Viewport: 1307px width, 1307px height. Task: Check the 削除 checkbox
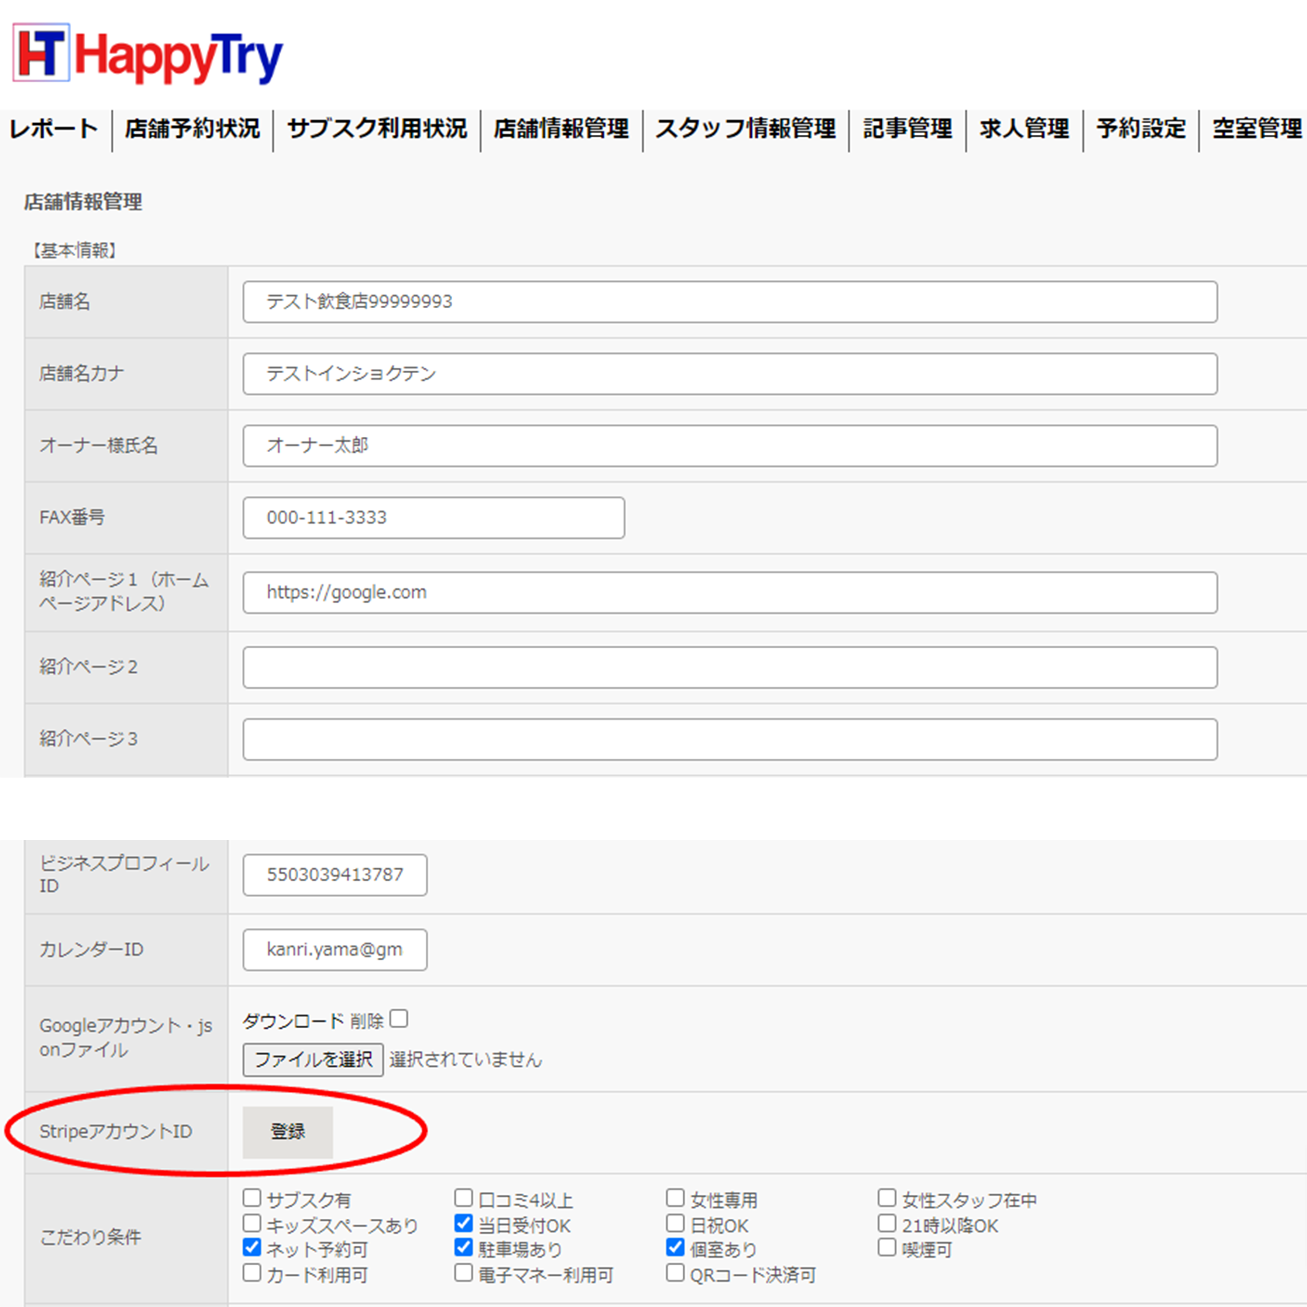399,1019
